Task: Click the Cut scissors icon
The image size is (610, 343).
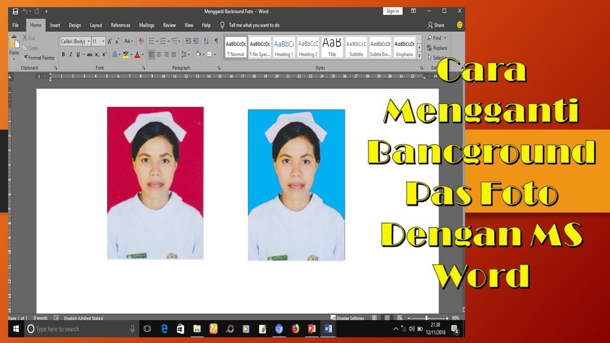Action: pyautogui.click(x=25, y=38)
